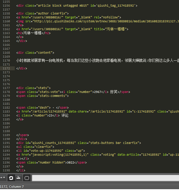Click the find input field
The image size is (179, 191).
tap(105, 178)
